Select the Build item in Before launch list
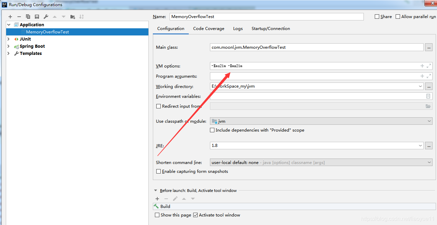Viewport: 437px width, 225px height. (294, 206)
